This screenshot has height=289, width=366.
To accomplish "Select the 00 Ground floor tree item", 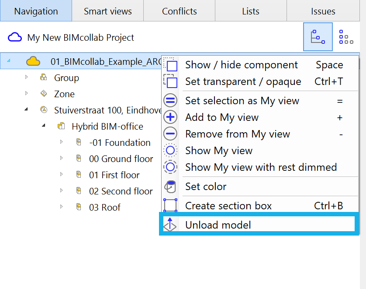I will tap(121, 159).
